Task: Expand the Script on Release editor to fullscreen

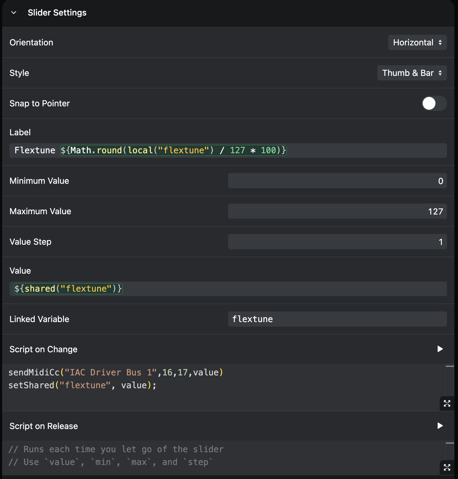Action: coord(447,467)
